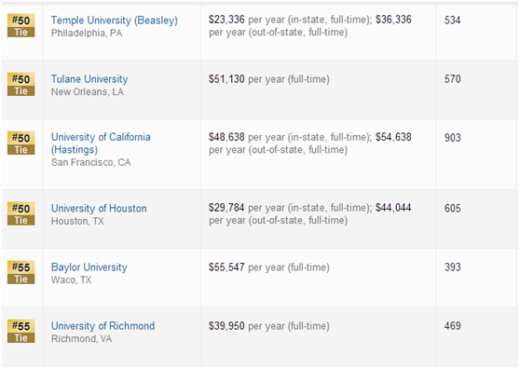Open the University of Richmond link
This screenshot has height=369, width=520.
coord(103,325)
